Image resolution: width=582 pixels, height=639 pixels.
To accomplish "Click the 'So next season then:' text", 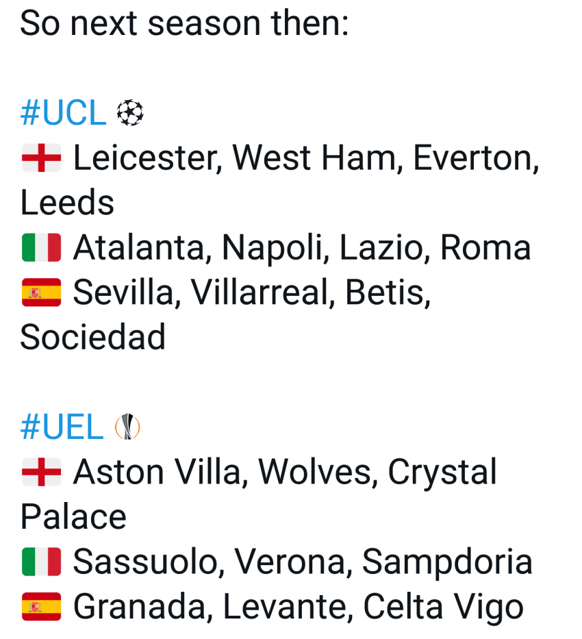I will pyautogui.click(x=184, y=23).
